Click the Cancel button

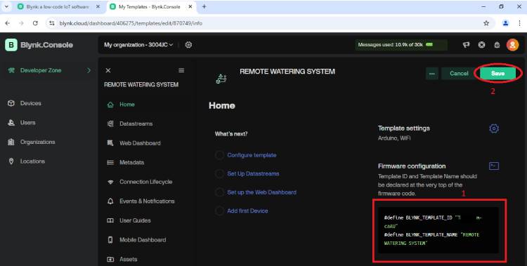click(x=459, y=74)
